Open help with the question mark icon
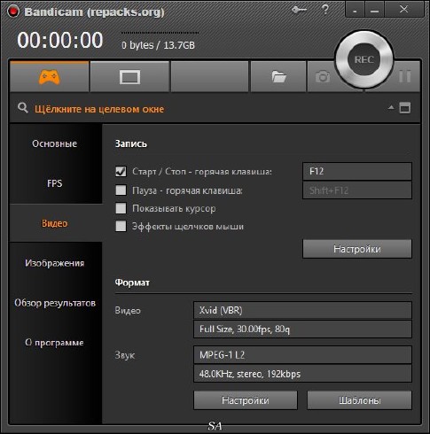The image size is (430, 434). [325, 10]
